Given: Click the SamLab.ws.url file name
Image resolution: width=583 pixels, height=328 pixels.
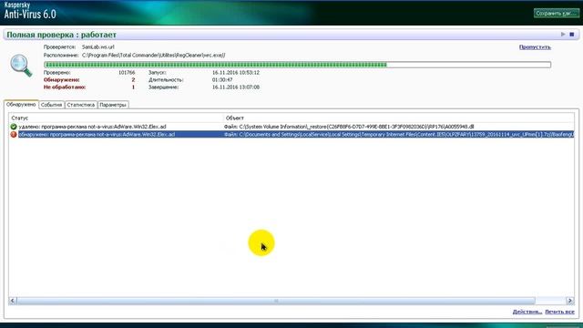Looking at the screenshot, I should (98, 47).
